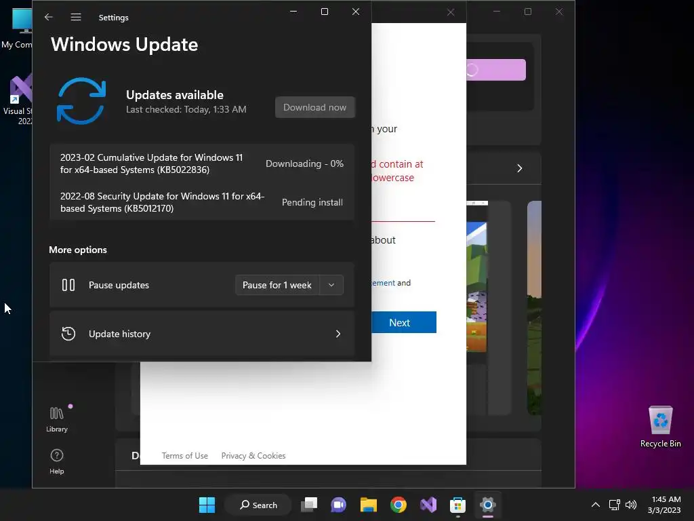Open Task View from the taskbar

coord(309,505)
